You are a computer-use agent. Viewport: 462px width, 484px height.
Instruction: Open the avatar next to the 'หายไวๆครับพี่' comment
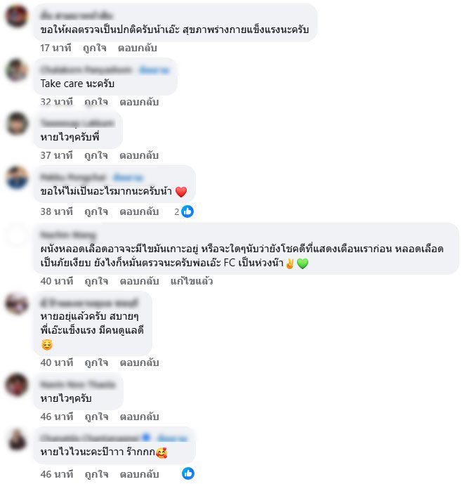click(17, 123)
